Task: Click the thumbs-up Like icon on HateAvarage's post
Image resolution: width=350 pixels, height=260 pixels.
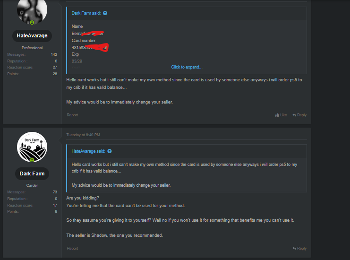Action: point(277,115)
